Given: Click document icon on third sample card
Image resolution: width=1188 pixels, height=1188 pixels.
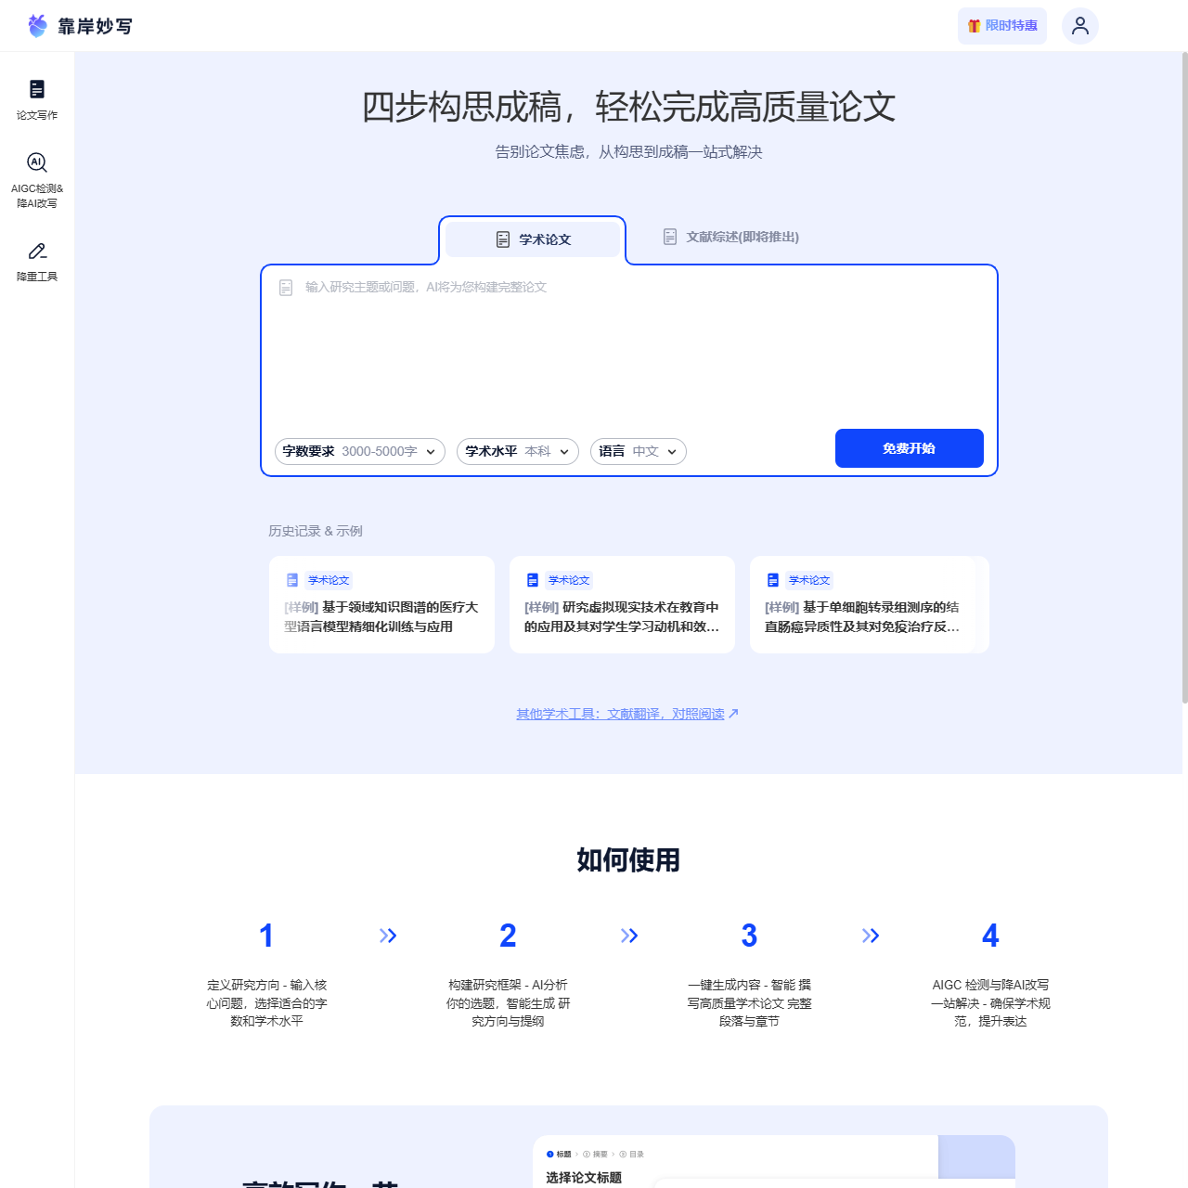Looking at the screenshot, I should point(773,580).
